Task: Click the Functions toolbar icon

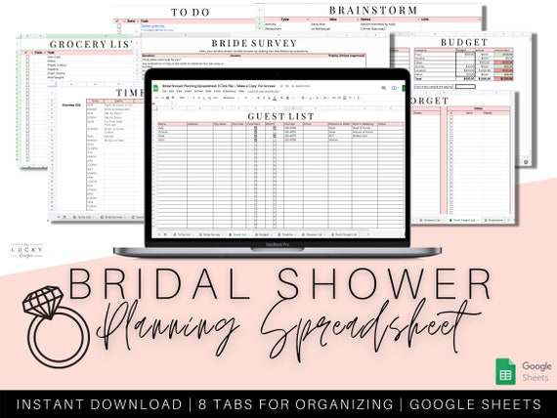Action: tap(358, 98)
